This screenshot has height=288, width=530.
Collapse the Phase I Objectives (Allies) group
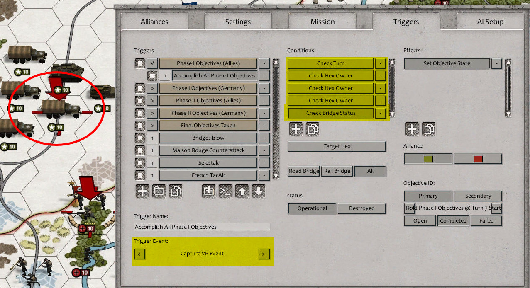click(152, 63)
